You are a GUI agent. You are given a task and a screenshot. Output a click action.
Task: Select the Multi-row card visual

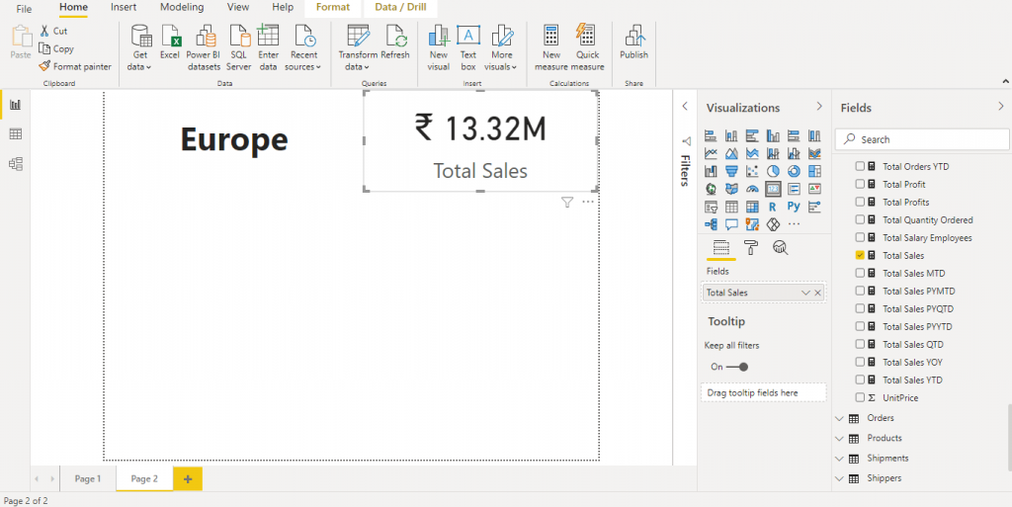(x=794, y=189)
